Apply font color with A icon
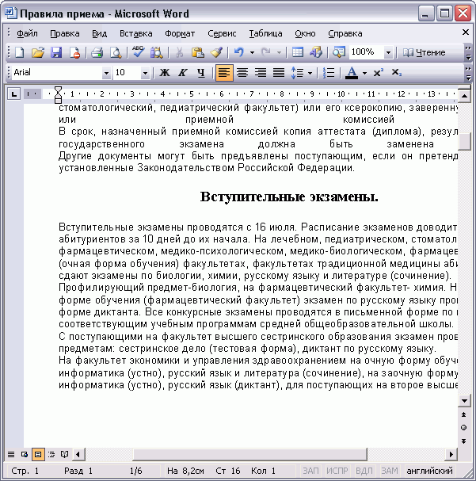This screenshot has width=476, height=481. pos(352,73)
